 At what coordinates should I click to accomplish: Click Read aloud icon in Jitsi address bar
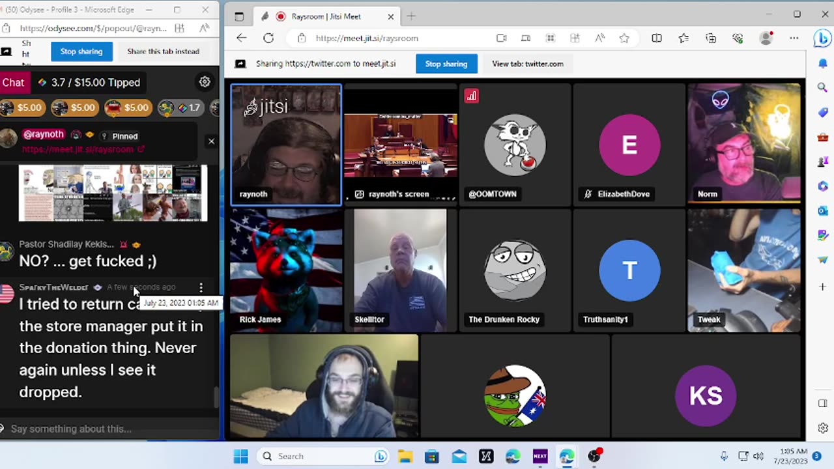coord(599,38)
